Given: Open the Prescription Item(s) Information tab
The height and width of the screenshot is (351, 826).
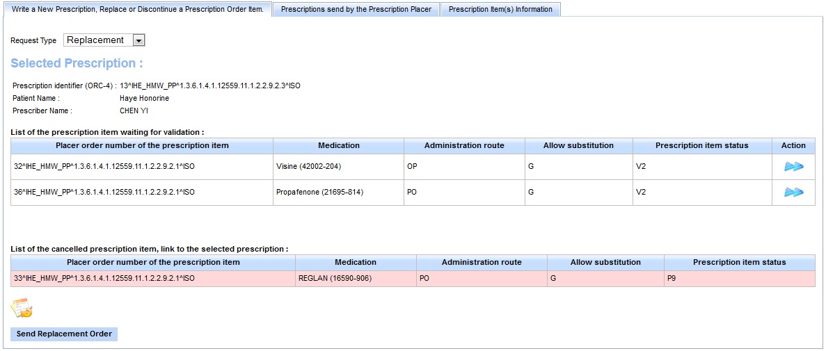Looking at the screenshot, I should click(x=500, y=9).
